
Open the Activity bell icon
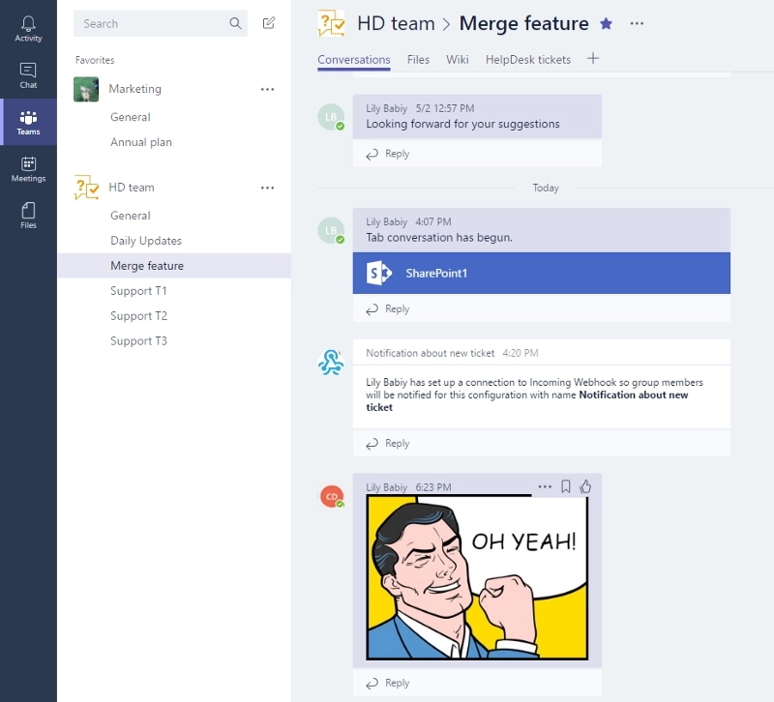[x=28, y=29]
